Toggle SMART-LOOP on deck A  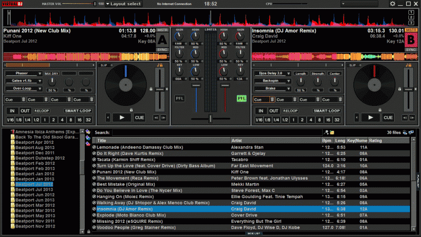click(78, 111)
